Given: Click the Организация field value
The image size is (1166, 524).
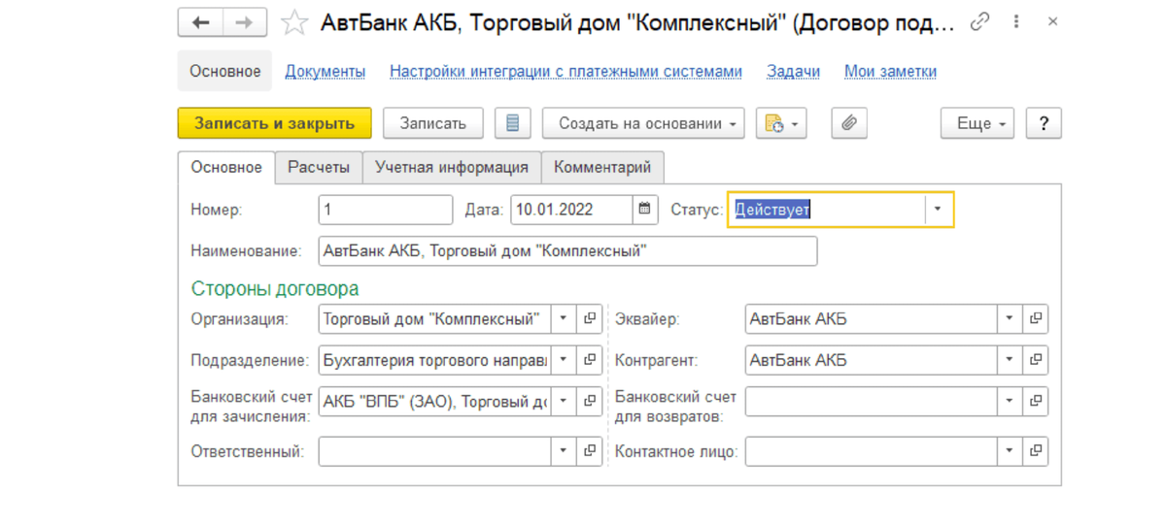Looking at the screenshot, I should 431,318.
